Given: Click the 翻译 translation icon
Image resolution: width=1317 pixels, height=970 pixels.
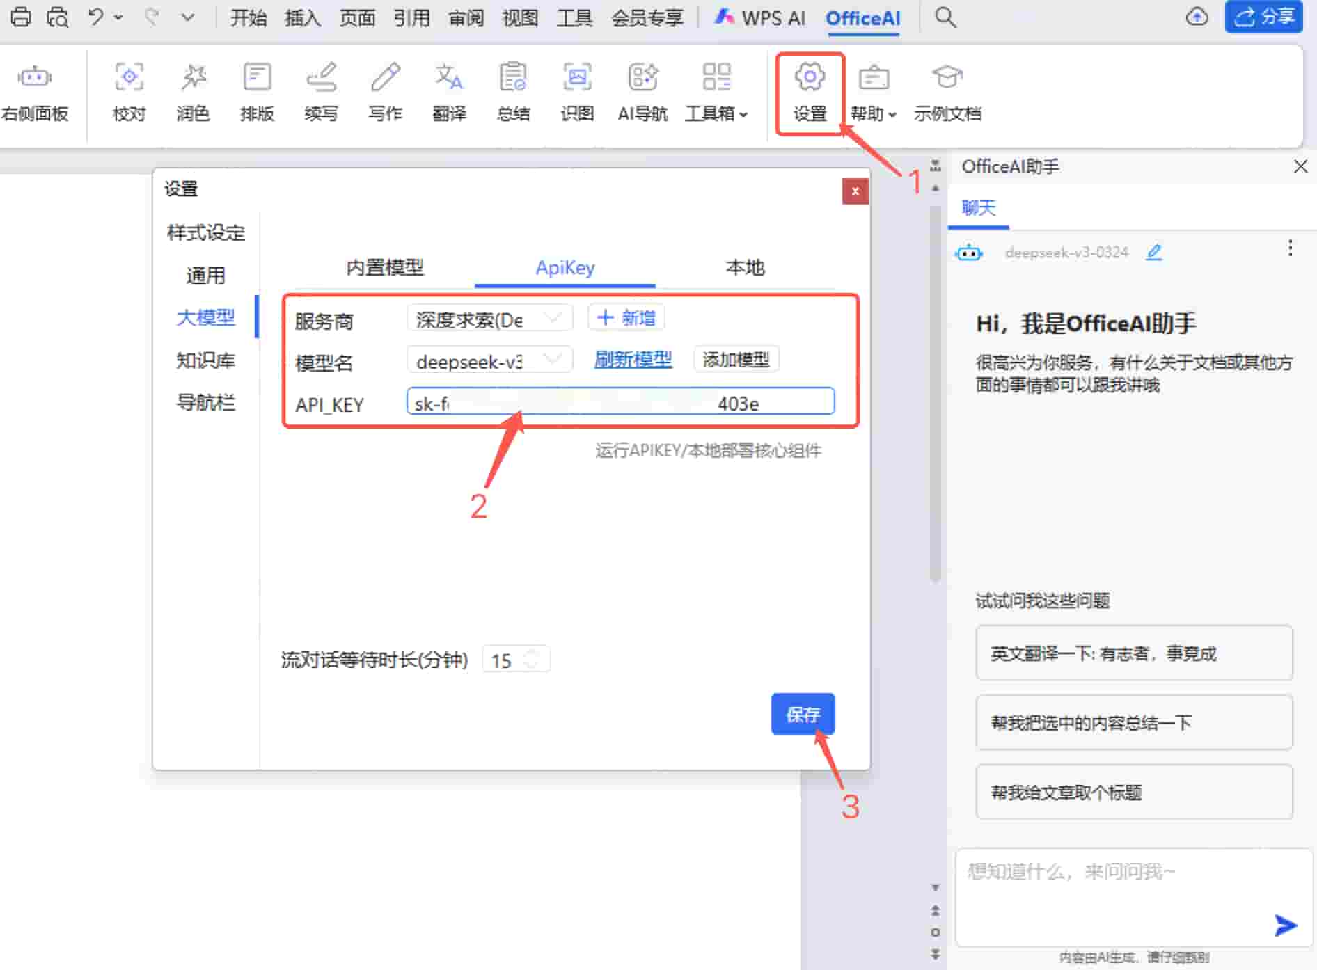Looking at the screenshot, I should pyautogui.click(x=449, y=90).
